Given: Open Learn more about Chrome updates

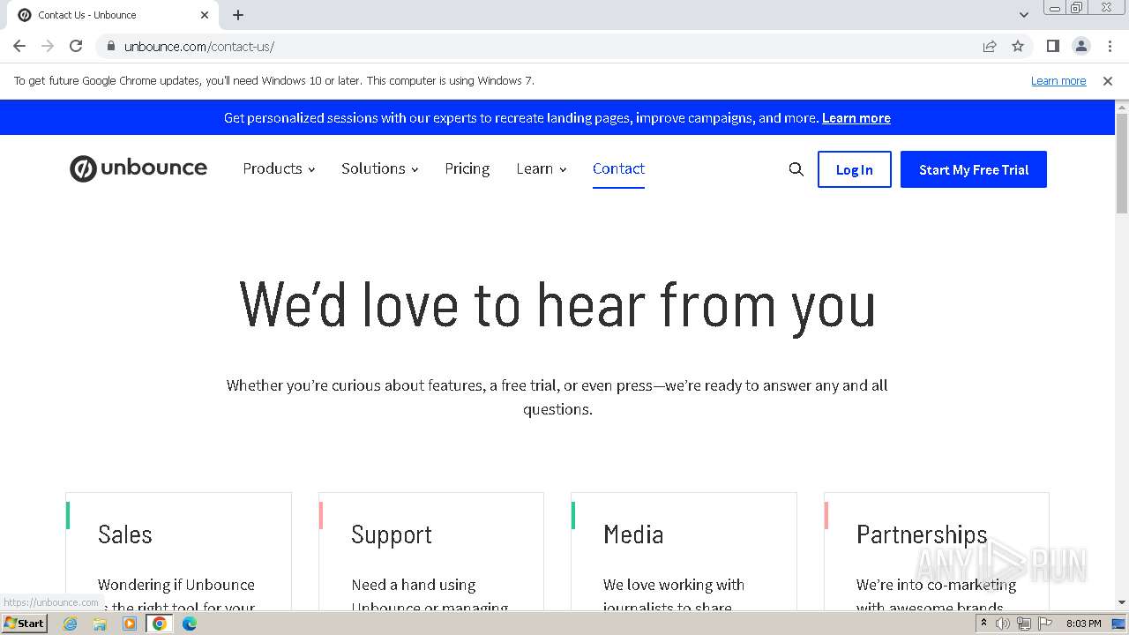Looking at the screenshot, I should [1058, 80].
